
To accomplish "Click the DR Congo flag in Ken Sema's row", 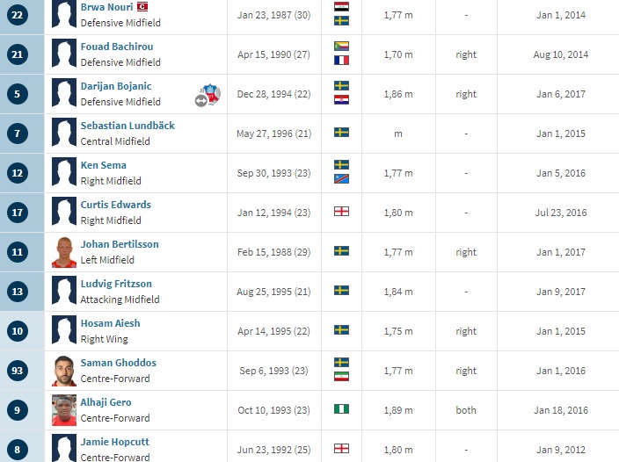I will coord(342,179).
